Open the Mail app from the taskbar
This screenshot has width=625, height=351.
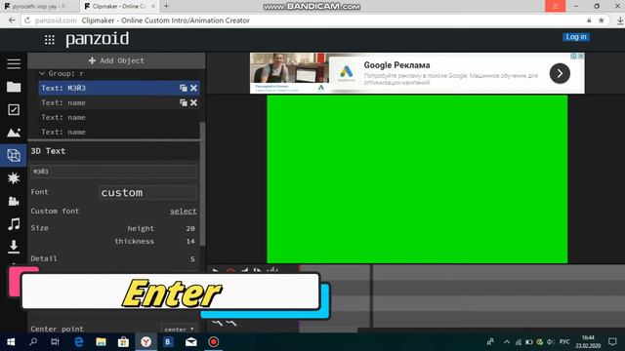click(191, 342)
